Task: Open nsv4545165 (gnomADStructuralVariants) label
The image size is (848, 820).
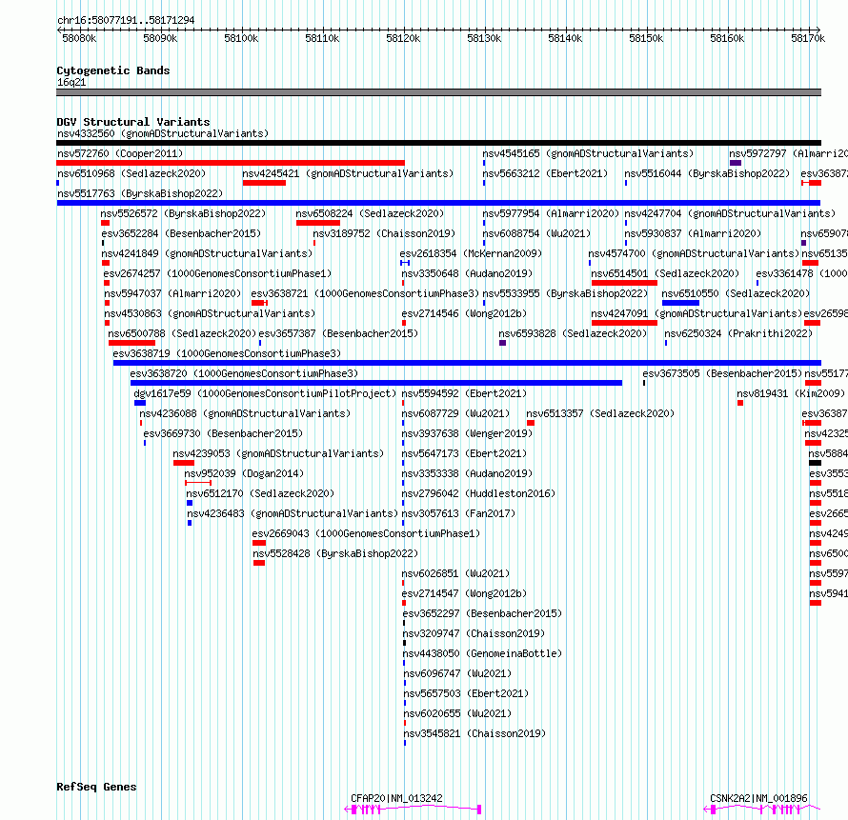Action: (x=588, y=153)
